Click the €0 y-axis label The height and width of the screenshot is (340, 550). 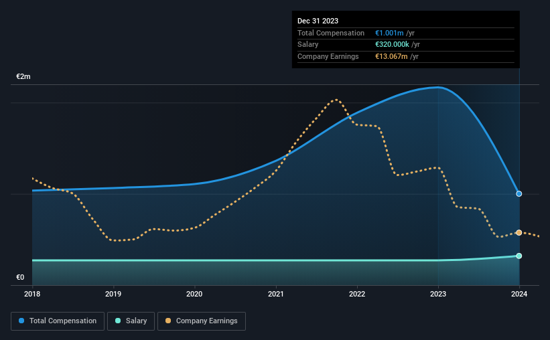(20, 278)
